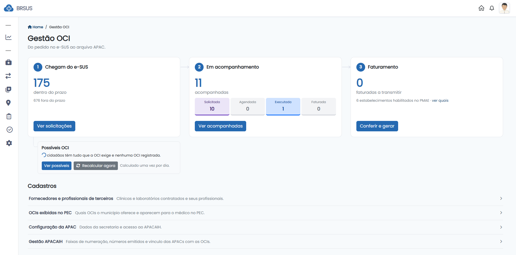Click Ver possíveis button
516x255 pixels.
pyautogui.click(x=57, y=166)
